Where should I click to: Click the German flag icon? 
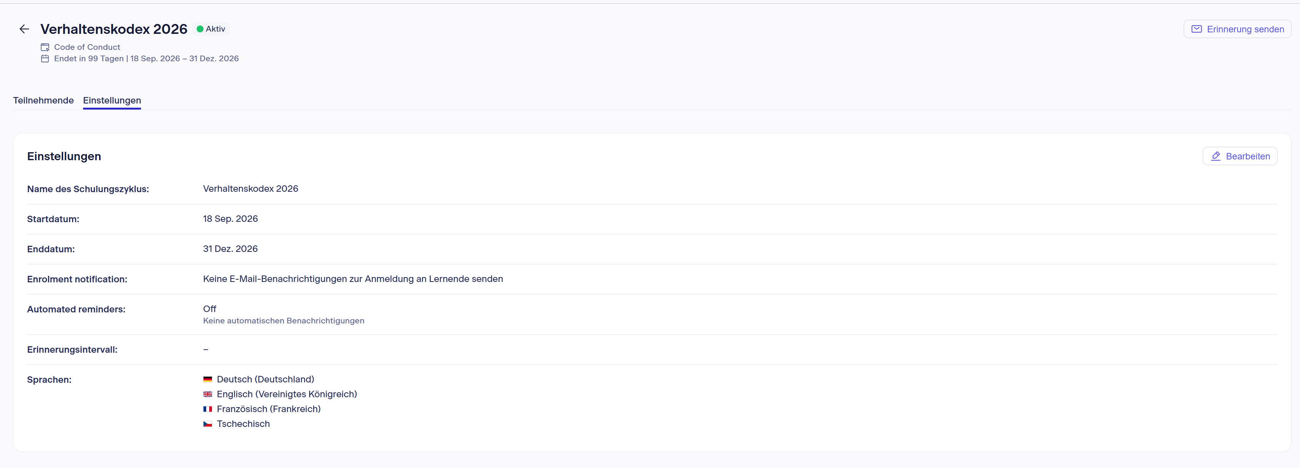point(207,379)
